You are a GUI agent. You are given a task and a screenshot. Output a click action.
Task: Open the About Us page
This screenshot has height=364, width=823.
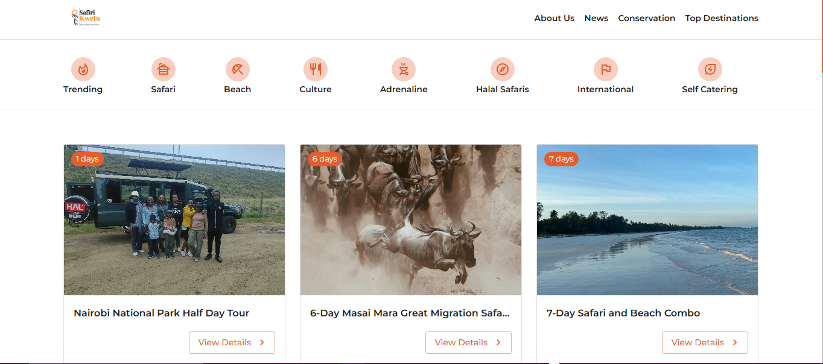click(x=554, y=18)
